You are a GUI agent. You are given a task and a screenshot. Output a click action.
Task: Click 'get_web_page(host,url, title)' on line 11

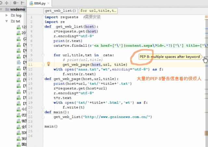pyautogui.click(x=95, y=65)
